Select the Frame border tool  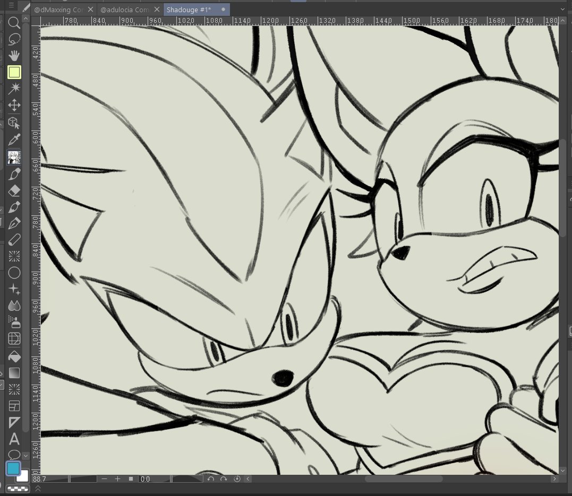pyautogui.click(x=14, y=406)
